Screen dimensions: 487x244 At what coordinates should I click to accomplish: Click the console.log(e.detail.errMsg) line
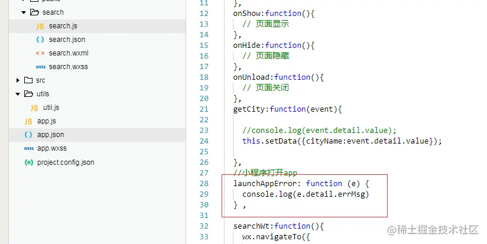pyautogui.click(x=306, y=194)
